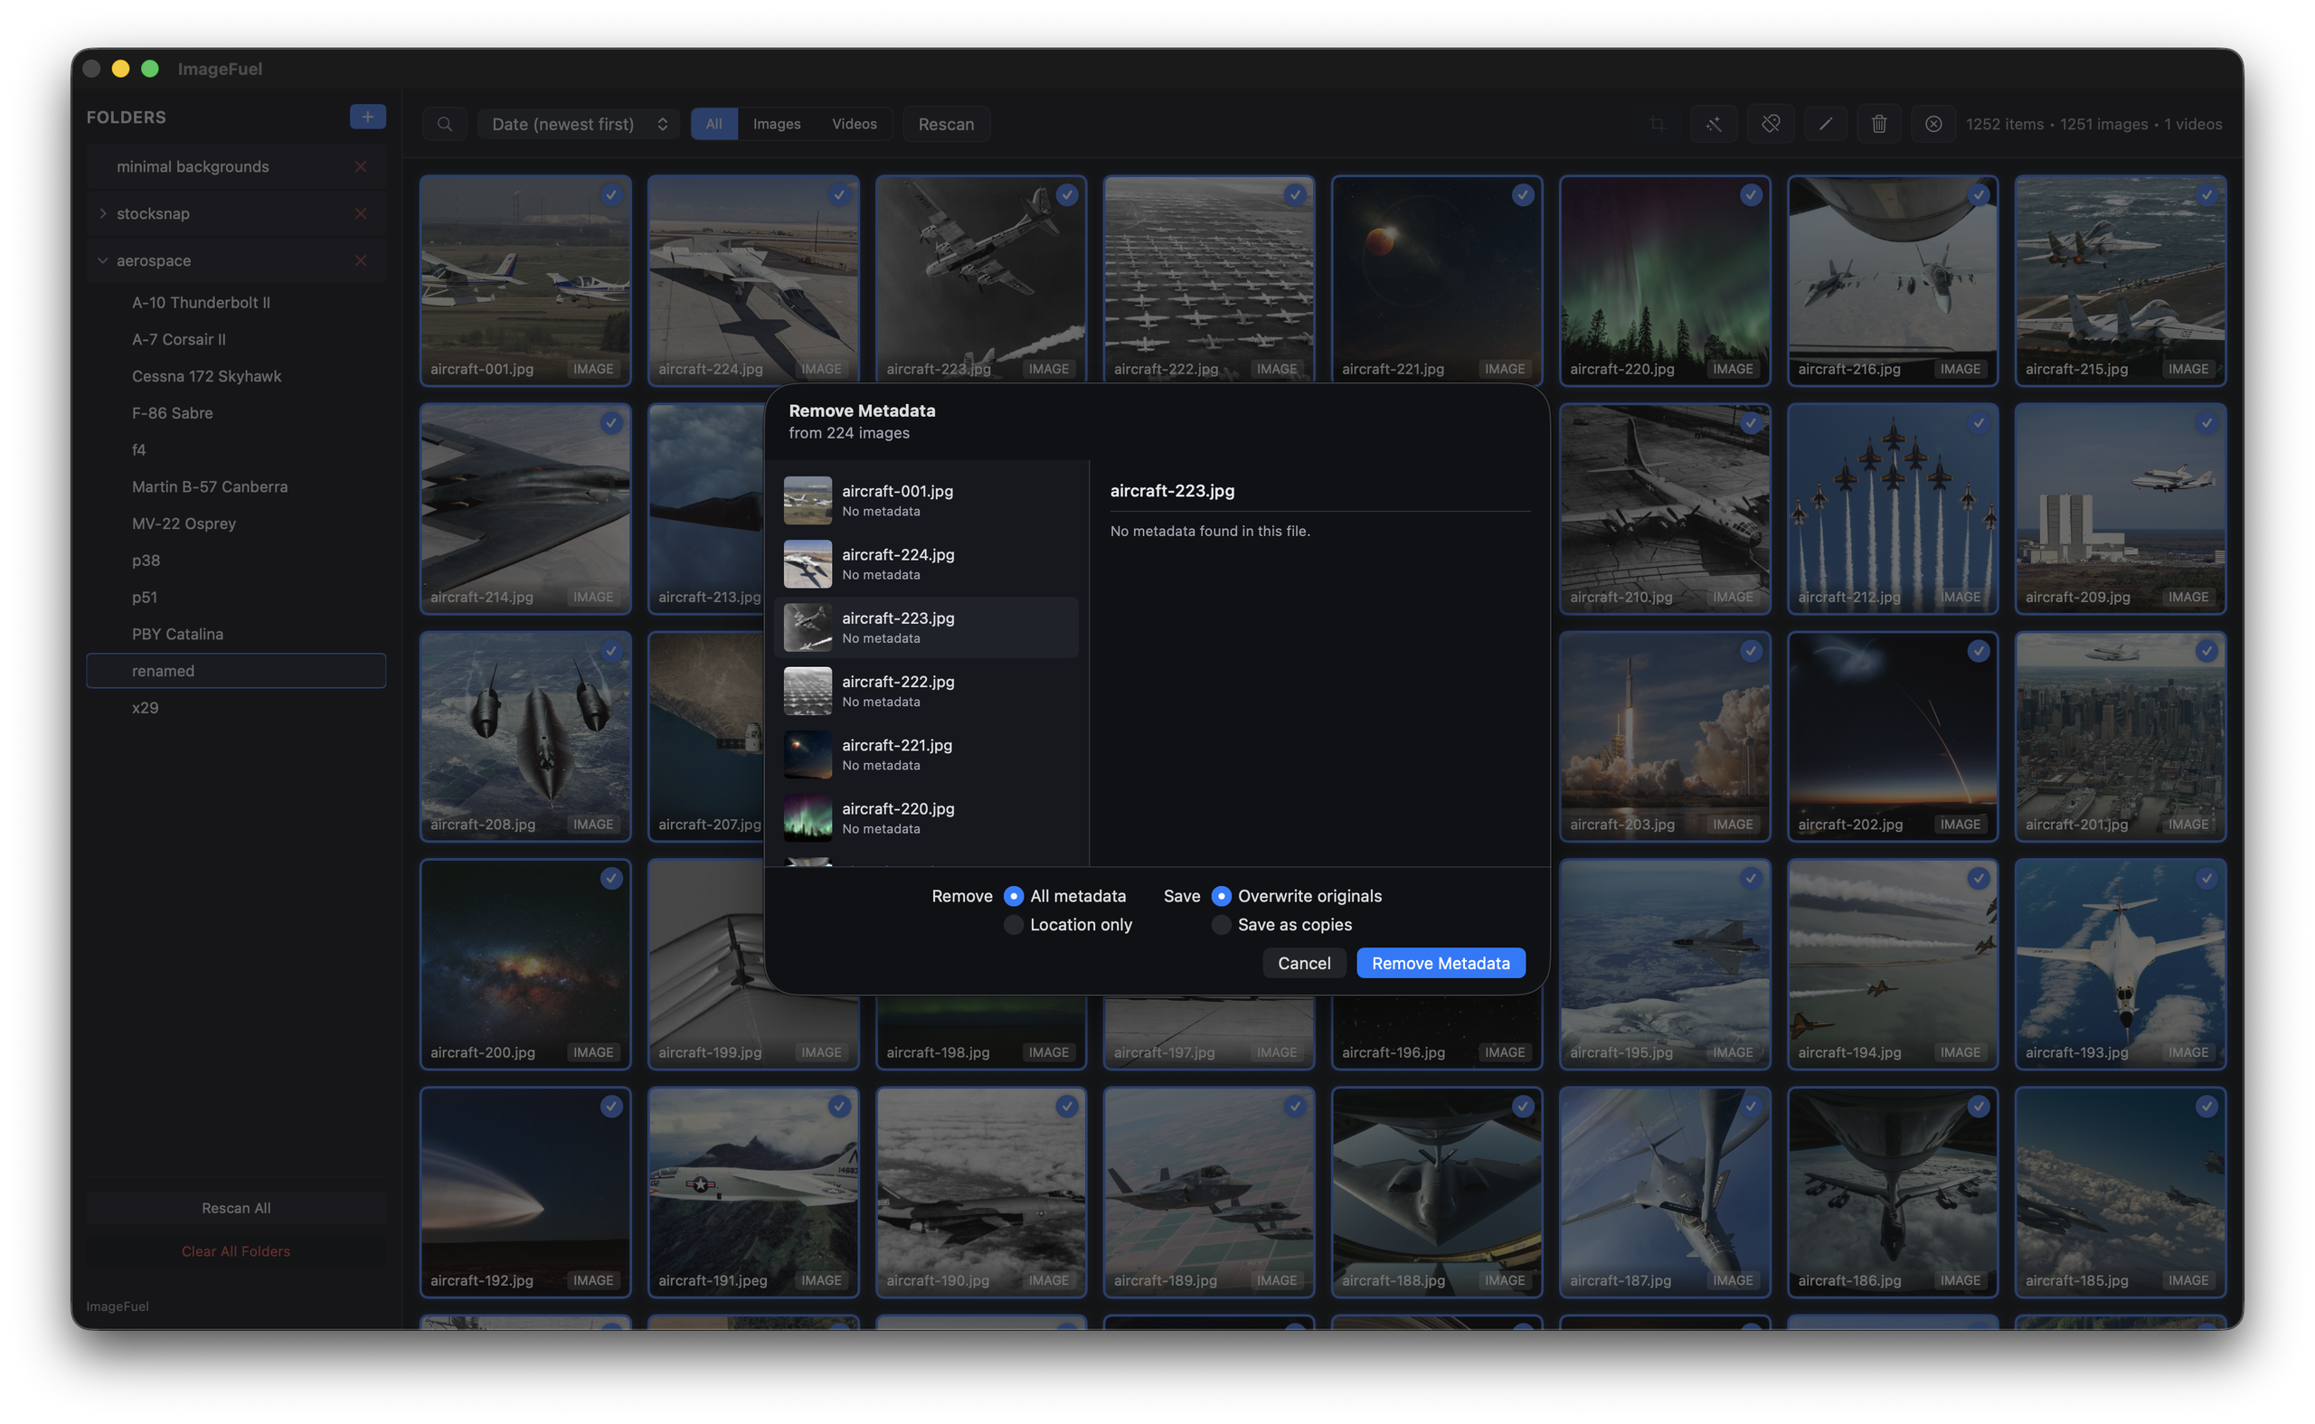Cancel the Remove Metadata dialog
The height and width of the screenshot is (1424, 2315).
tap(1304, 964)
